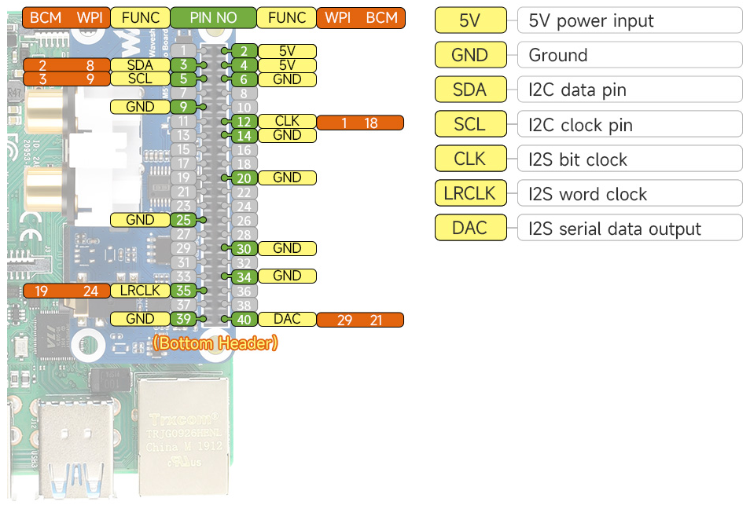Click the LRCLK legend badge
Image resolution: width=750 pixels, height=509 pixels.
(x=469, y=193)
